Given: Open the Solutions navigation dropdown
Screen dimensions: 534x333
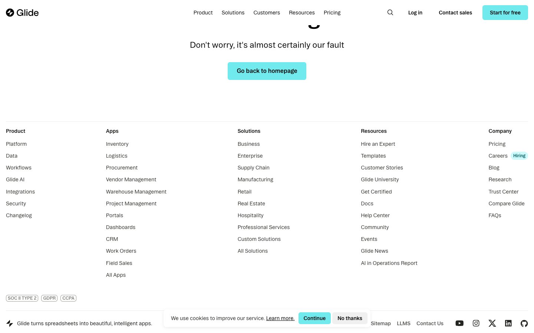Looking at the screenshot, I should click(233, 12).
